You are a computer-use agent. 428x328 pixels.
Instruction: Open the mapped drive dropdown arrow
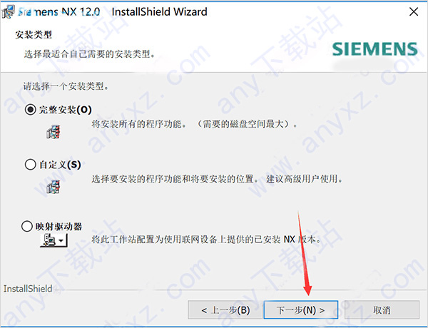click(x=61, y=241)
